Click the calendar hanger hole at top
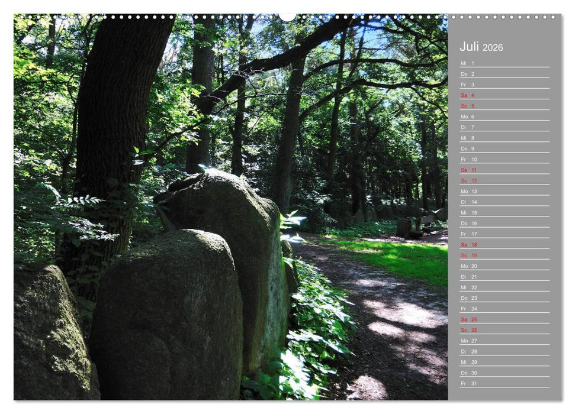The image size is (575, 414). click(287, 17)
